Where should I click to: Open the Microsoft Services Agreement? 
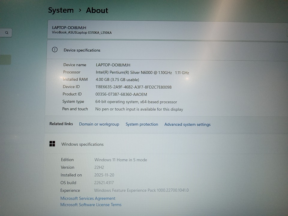pos(88,198)
